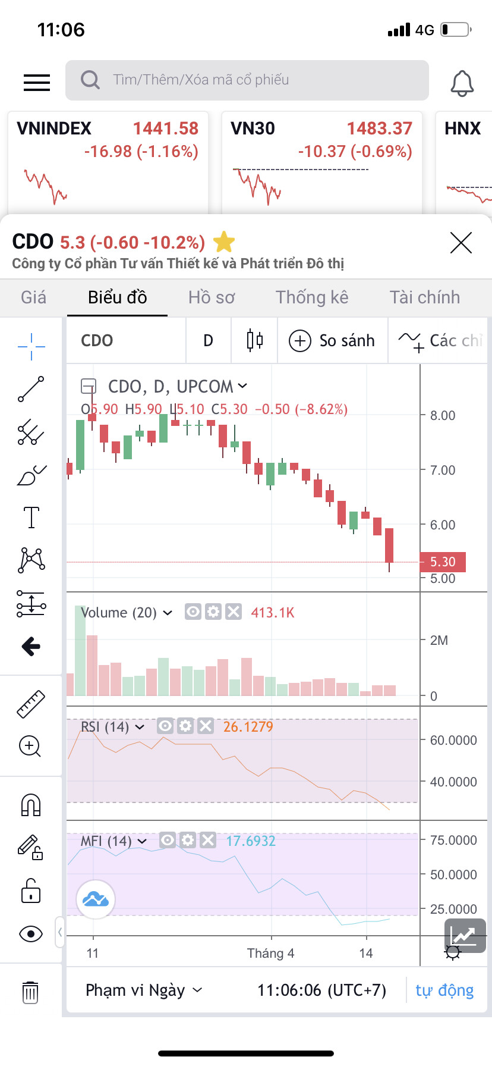Tap the notification bell icon
Image resolution: width=492 pixels, height=1066 pixels.
coord(462,83)
